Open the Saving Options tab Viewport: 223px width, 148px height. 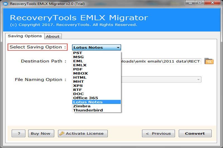tap(25, 36)
